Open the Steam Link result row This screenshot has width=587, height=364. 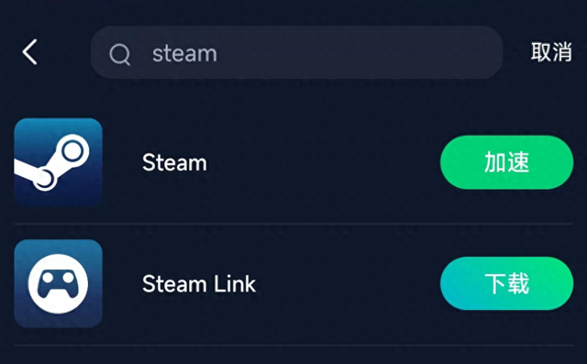click(293, 283)
